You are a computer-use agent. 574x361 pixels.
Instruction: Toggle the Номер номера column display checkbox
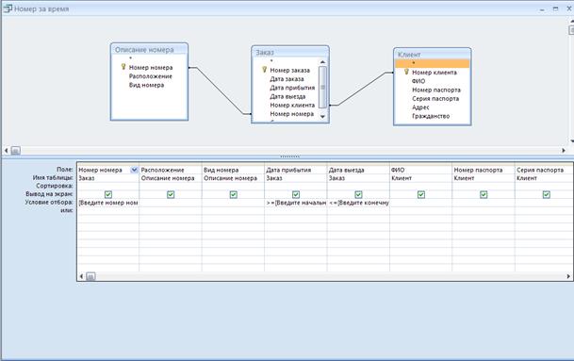pyautogui.click(x=108, y=194)
